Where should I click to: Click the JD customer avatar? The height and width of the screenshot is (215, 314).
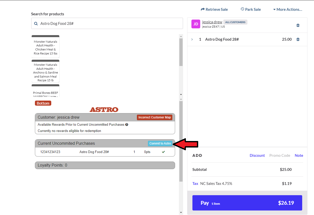(x=196, y=24)
